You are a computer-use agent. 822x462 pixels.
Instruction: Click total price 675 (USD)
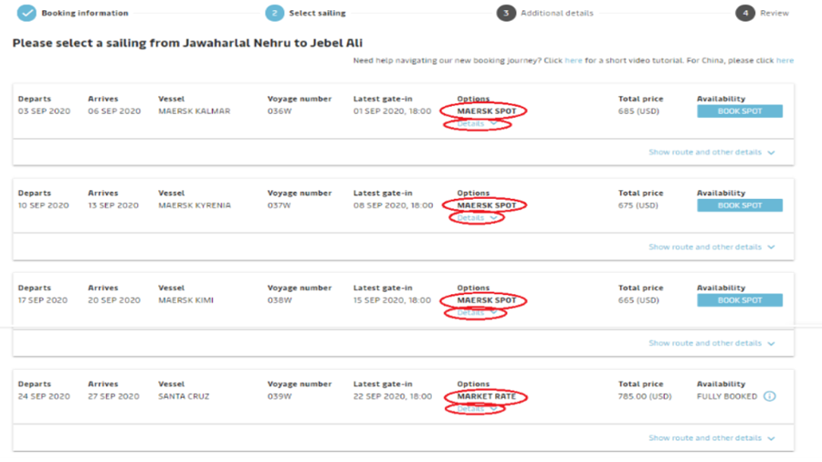(638, 205)
